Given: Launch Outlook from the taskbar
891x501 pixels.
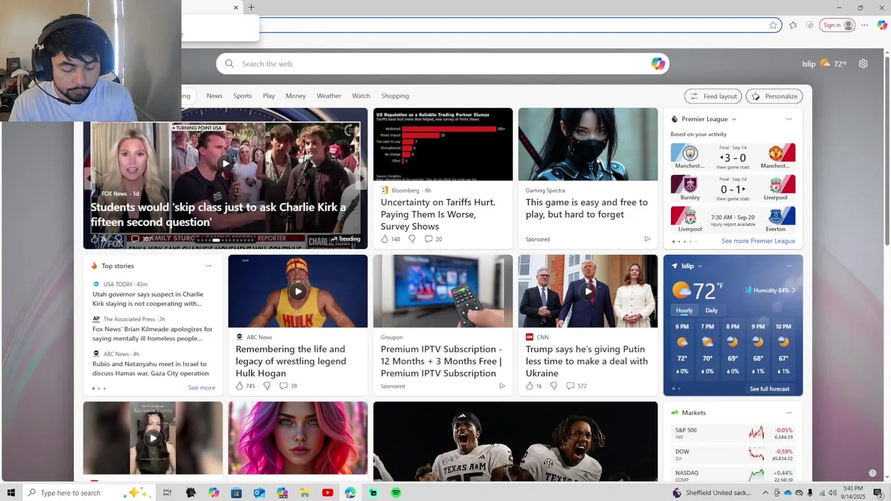Looking at the screenshot, I should [x=259, y=493].
